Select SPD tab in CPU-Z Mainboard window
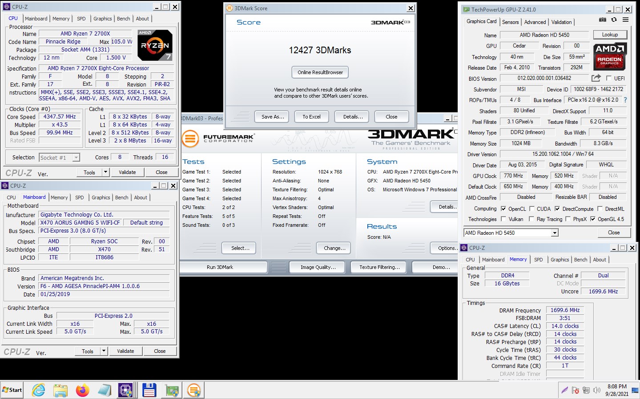The height and width of the screenshot is (399, 640). coord(79,198)
